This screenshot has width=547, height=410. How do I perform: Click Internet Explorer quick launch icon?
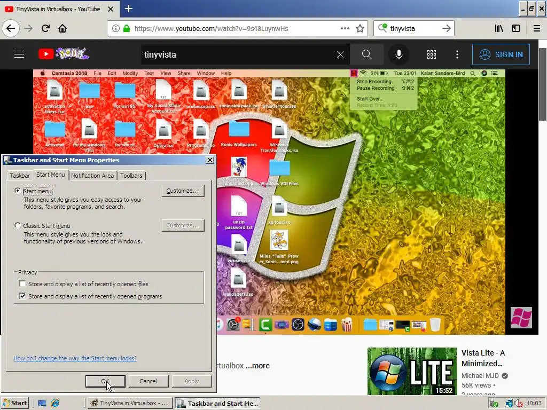pyautogui.click(x=55, y=403)
